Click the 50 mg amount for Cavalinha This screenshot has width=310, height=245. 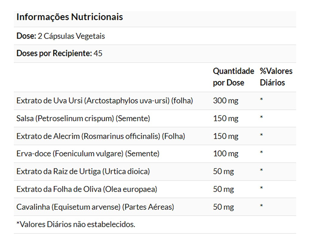click(223, 207)
